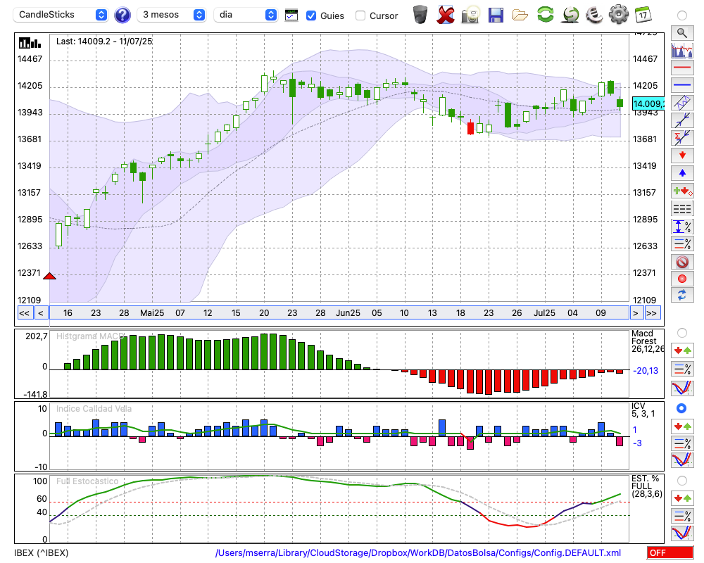Toggle the red OFF button
704x563 pixels.
(x=670, y=552)
